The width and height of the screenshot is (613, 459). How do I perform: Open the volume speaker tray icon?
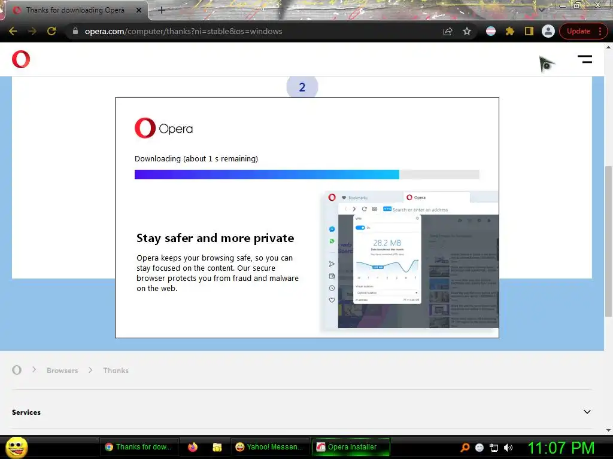tap(508, 448)
